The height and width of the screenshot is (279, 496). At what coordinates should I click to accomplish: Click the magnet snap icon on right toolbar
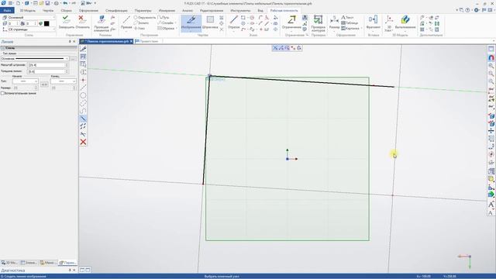click(491, 58)
